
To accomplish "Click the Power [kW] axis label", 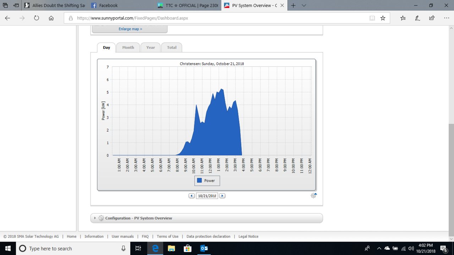I will tap(103, 111).
